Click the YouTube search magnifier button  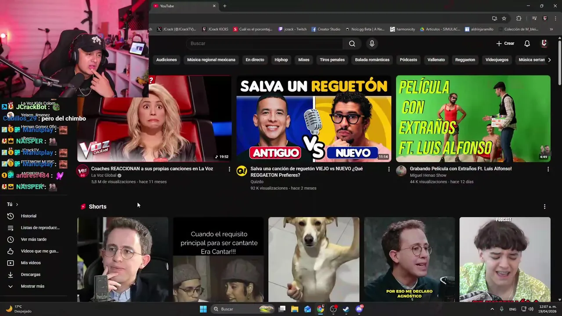352,43
